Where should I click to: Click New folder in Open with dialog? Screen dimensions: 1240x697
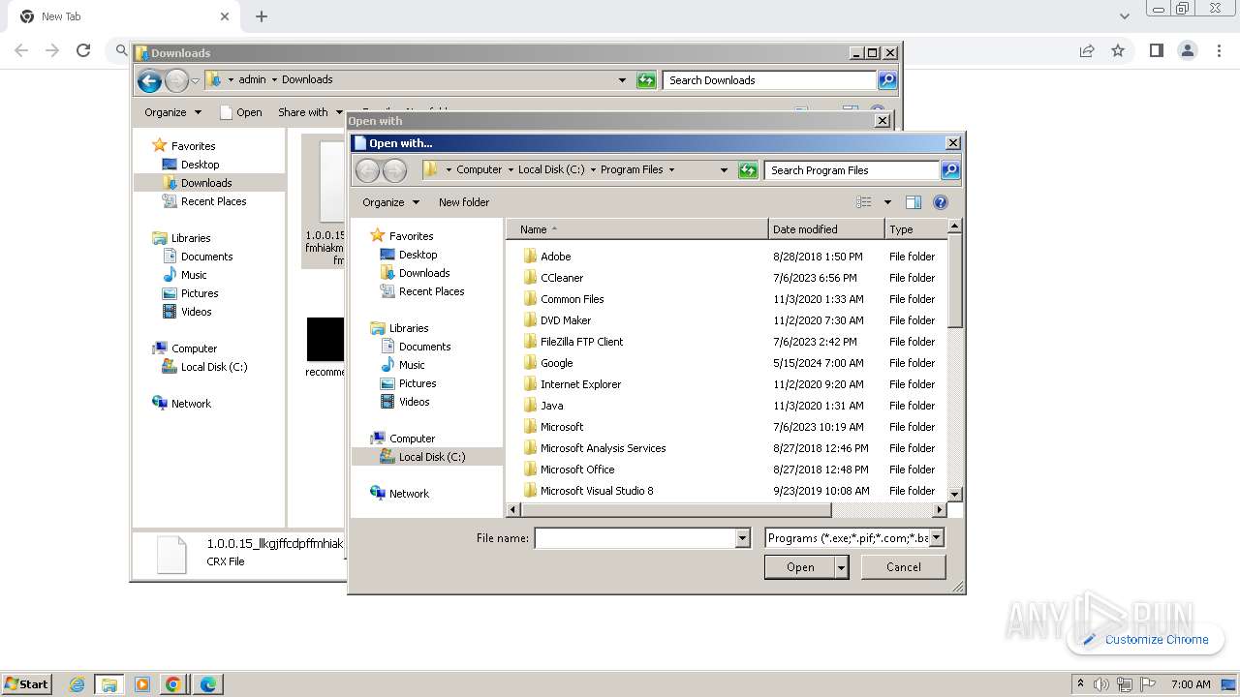[x=464, y=202]
